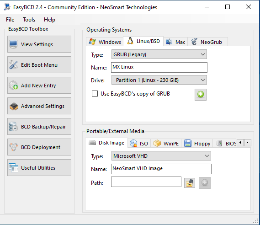Select the Disk Image tab

pyautogui.click(x=106, y=143)
